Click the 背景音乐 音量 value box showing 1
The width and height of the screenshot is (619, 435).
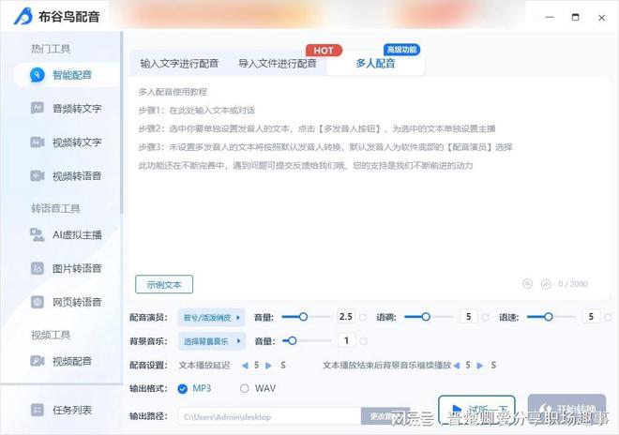coord(347,340)
